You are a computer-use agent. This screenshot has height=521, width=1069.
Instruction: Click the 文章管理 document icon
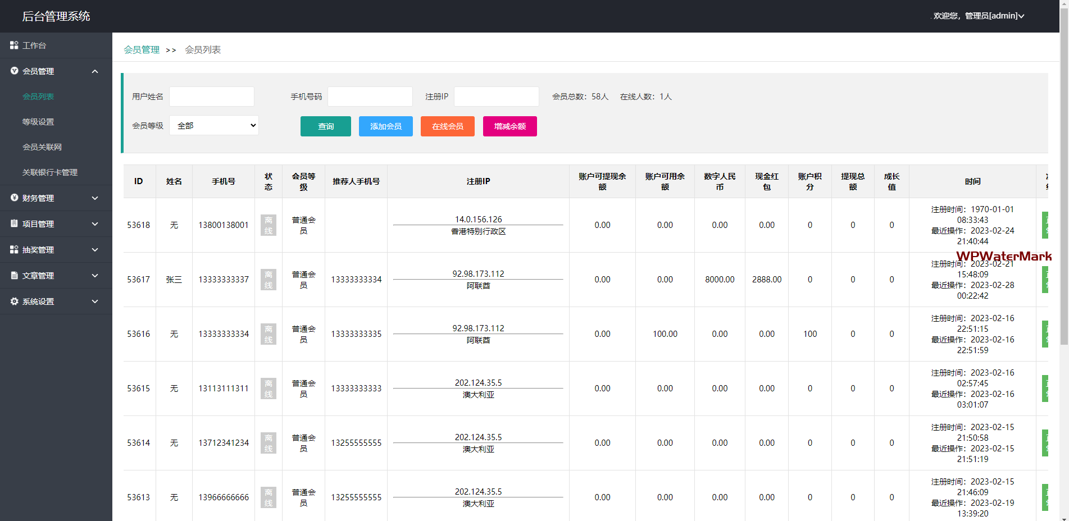click(x=14, y=275)
